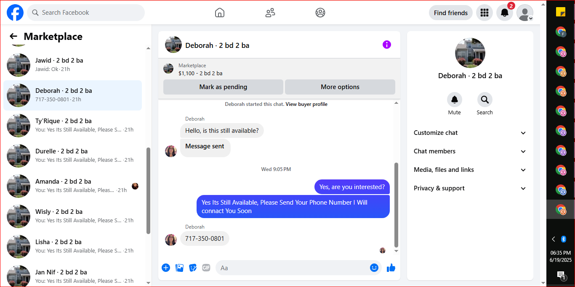The image size is (575, 287).
Task: Search in conversation with the magnifier icon
Action: [485, 100]
